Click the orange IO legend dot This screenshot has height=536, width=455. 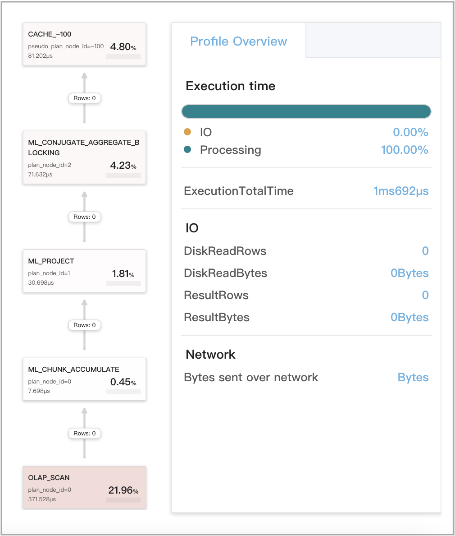[x=188, y=132]
